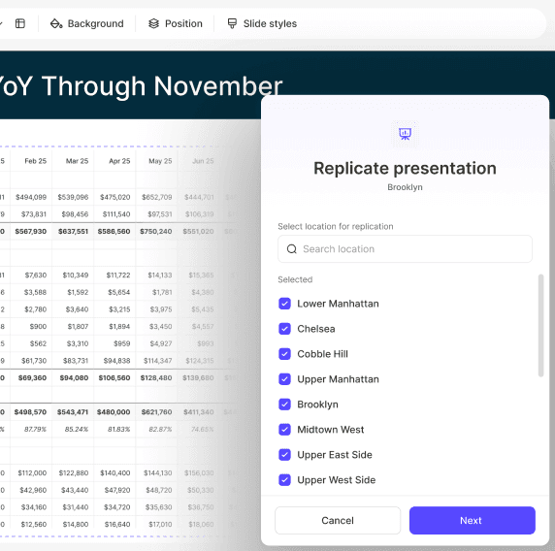Open the Background option

(x=87, y=23)
